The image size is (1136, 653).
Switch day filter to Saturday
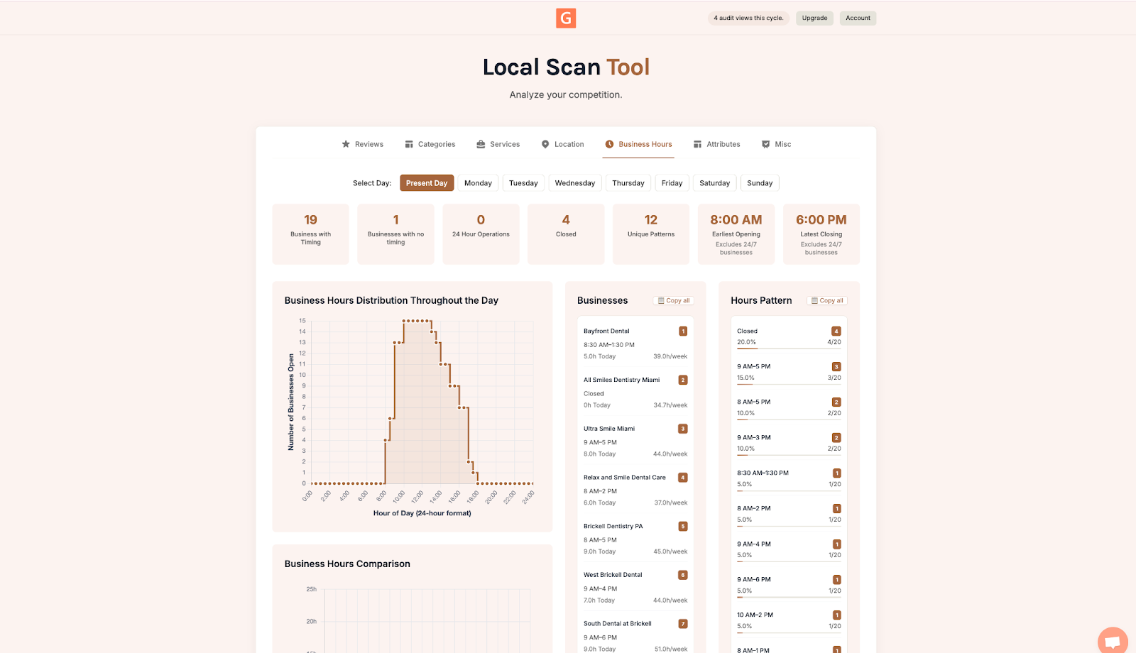click(714, 182)
